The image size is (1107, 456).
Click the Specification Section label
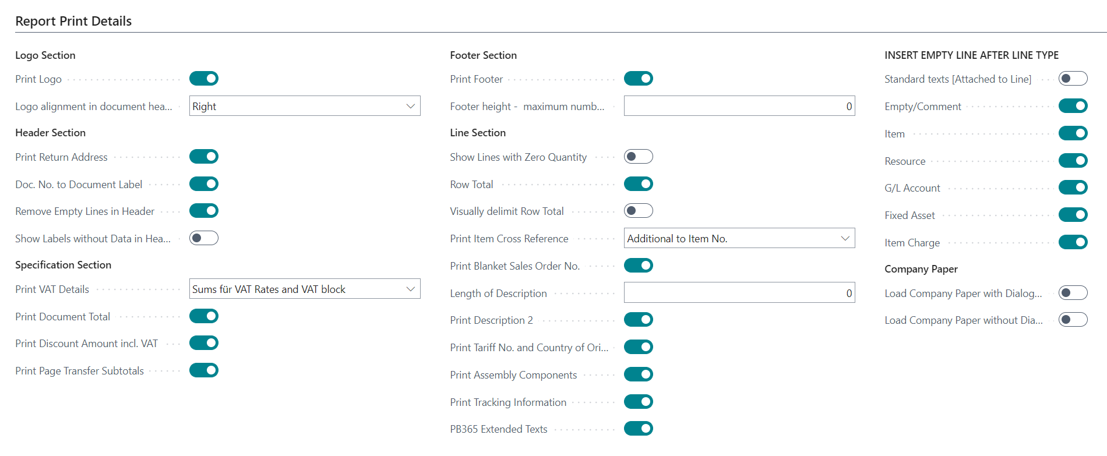(x=64, y=265)
